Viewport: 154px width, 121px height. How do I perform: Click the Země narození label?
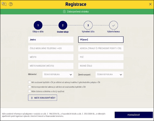point(85,75)
